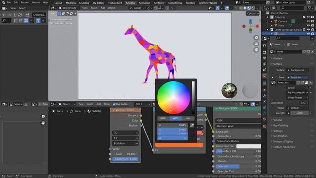Click the forest.exr Color link button
Image resolution: width=316 pixels, height=178 pixels.
click(297, 77)
